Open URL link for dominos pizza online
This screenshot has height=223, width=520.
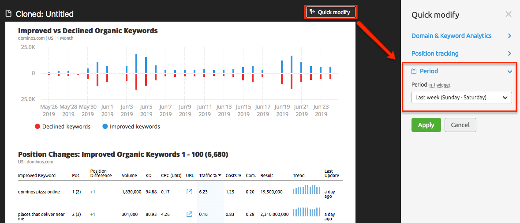point(189,192)
